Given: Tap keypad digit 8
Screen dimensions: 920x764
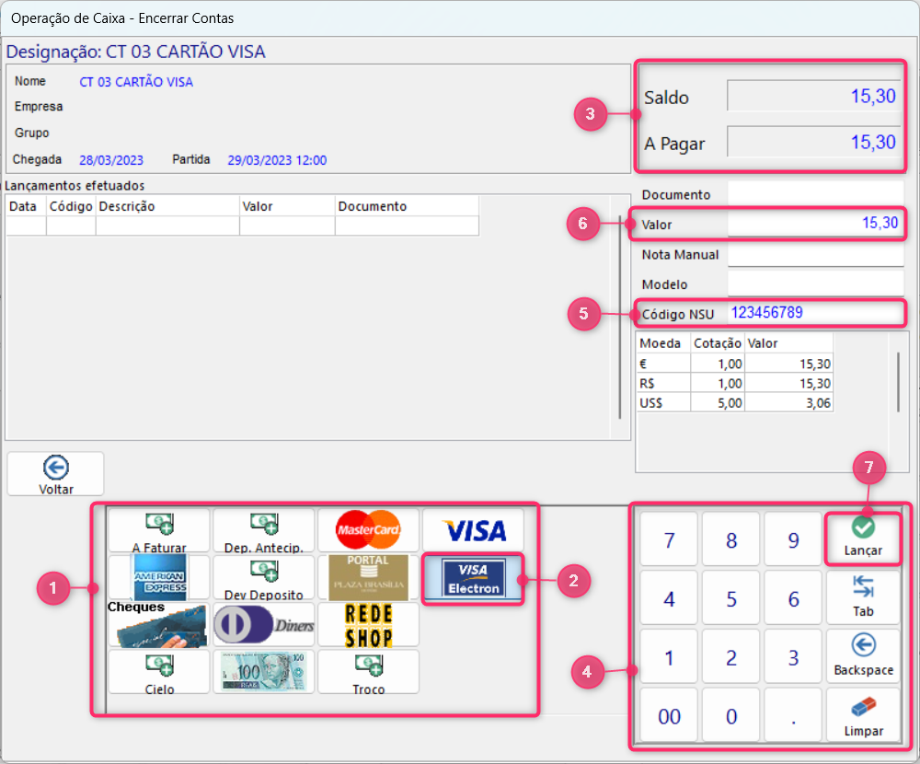Looking at the screenshot, I should [731, 539].
